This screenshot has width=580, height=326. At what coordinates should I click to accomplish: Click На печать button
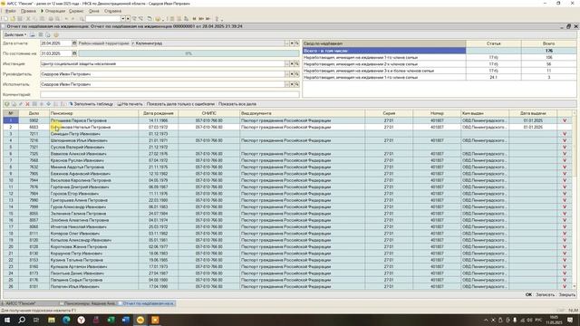click(x=130, y=104)
